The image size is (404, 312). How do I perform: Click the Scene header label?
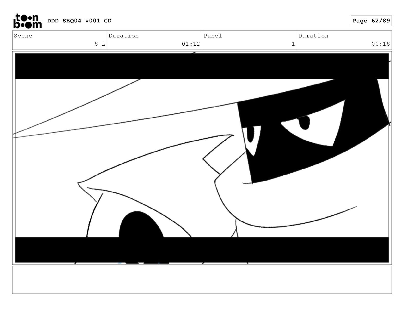pos(23,36)
